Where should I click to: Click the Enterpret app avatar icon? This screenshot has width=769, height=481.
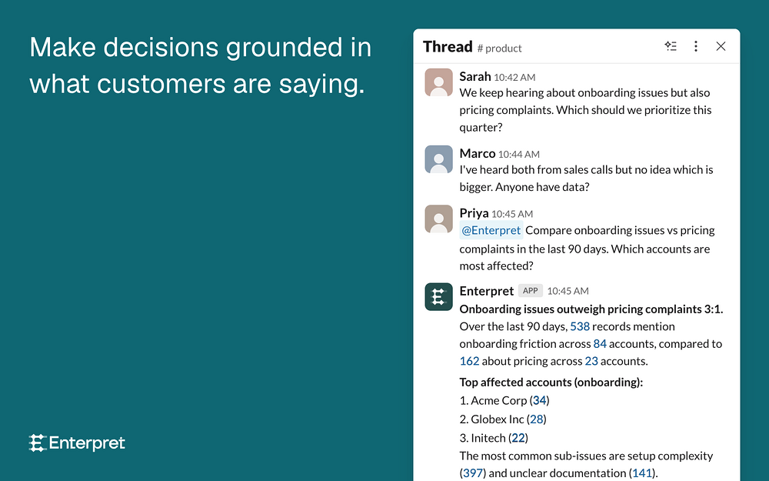point(438,296)
